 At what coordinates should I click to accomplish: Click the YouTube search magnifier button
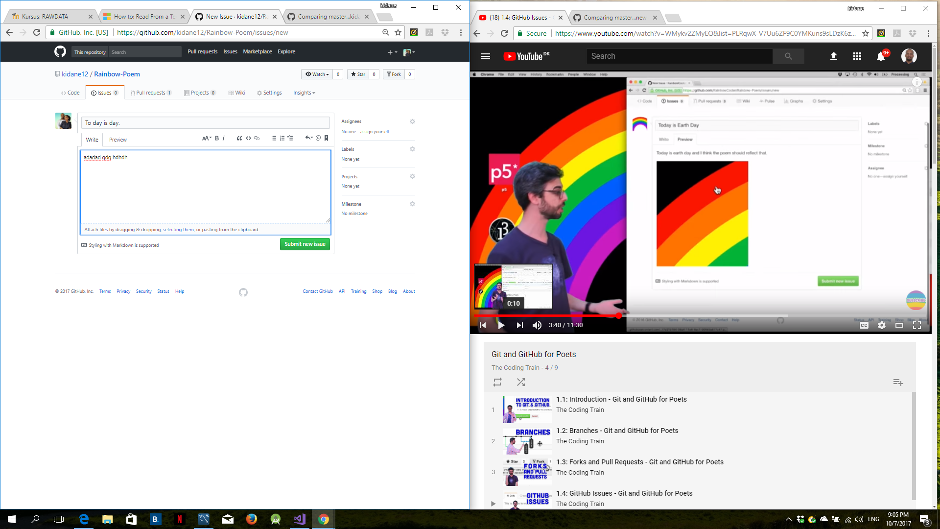(788, 56)
